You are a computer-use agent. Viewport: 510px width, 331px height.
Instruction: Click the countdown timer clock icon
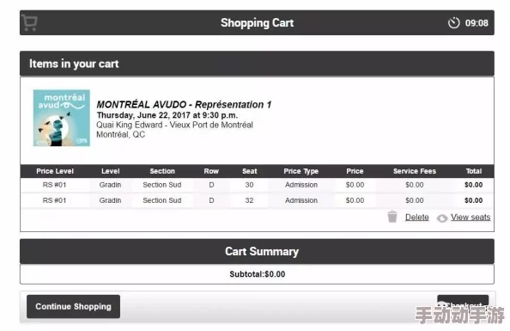click(453, 23)
